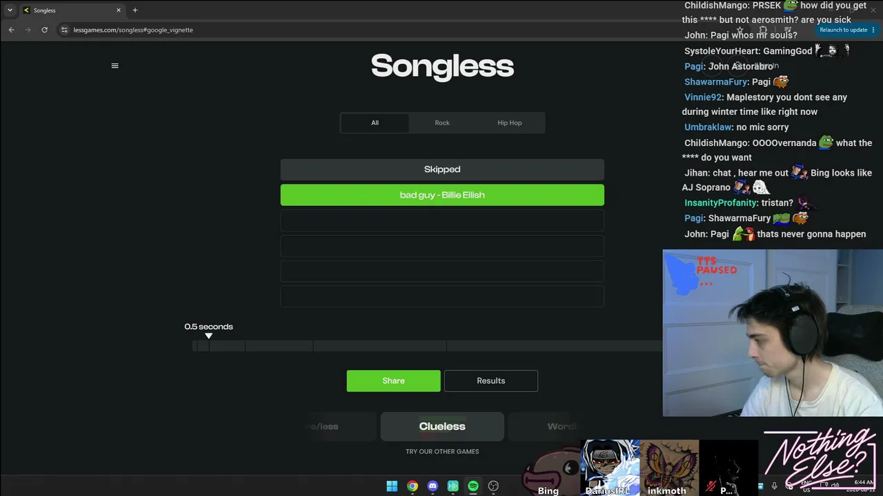Open the browser extensions puzzle icon
Screen dimensions: 883x496
(x=763, y=30)
